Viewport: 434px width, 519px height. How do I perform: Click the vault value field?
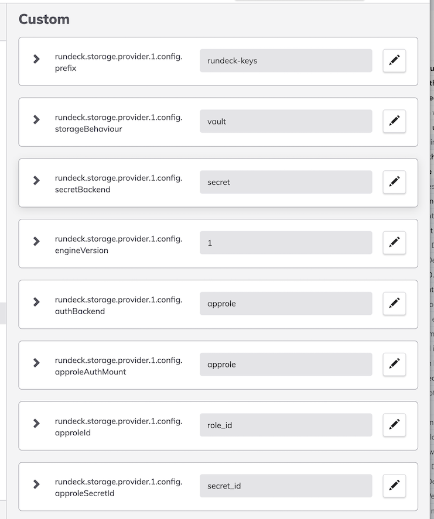286,121
